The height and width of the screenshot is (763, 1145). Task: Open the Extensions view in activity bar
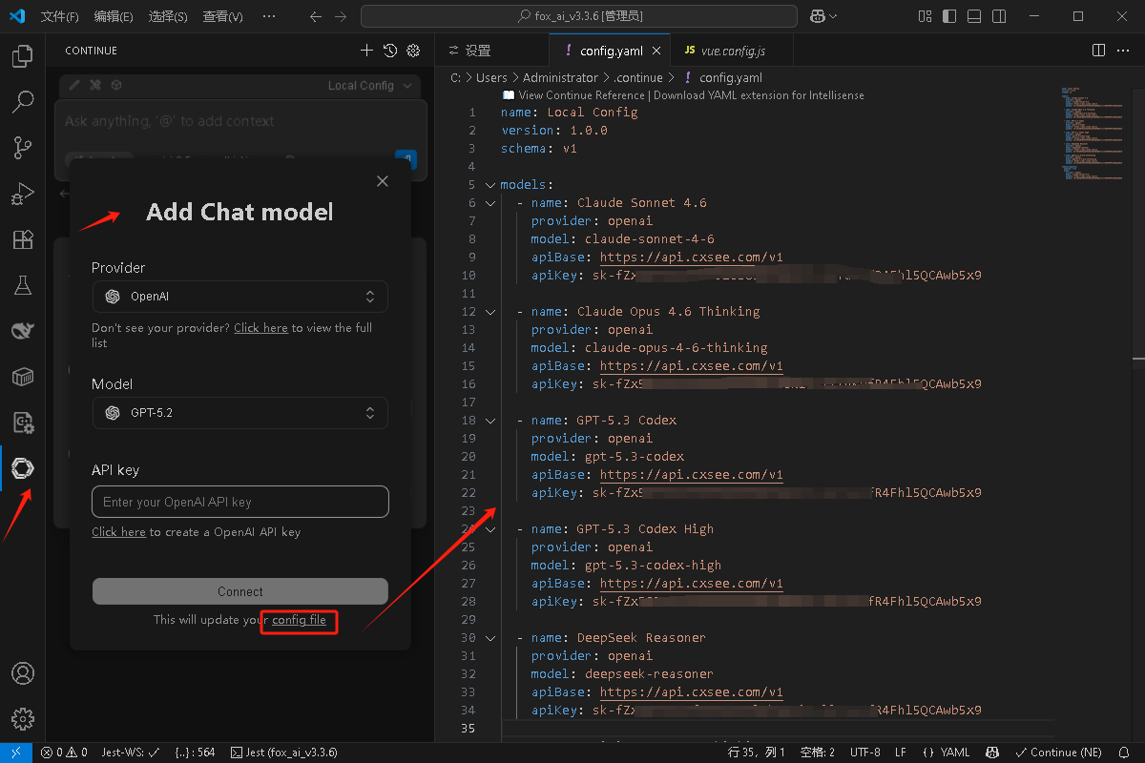[x=22, y=239]
